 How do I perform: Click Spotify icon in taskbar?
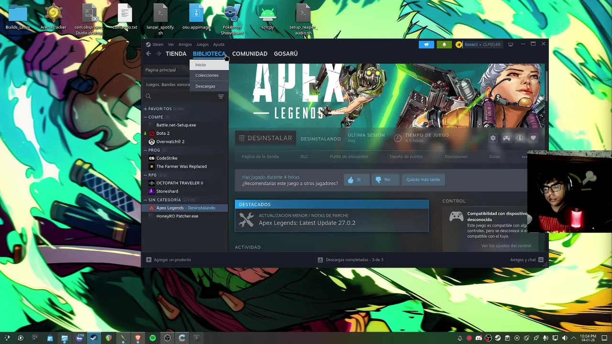pos(153,338)
